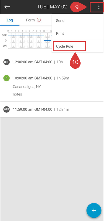104x221 pixels.
Task: Select Print from the menu
Action: click(78, 33)
